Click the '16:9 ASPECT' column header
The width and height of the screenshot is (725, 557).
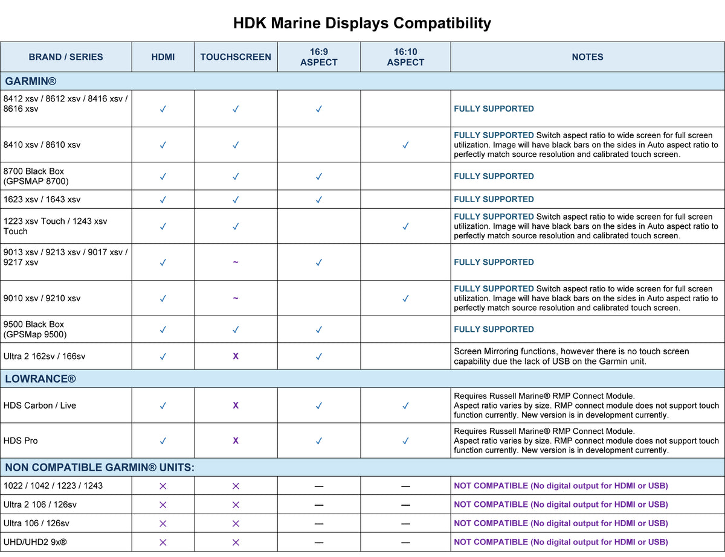319,57
